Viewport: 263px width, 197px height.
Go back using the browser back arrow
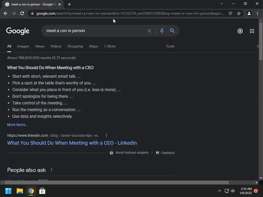click(x=6, y=13)
